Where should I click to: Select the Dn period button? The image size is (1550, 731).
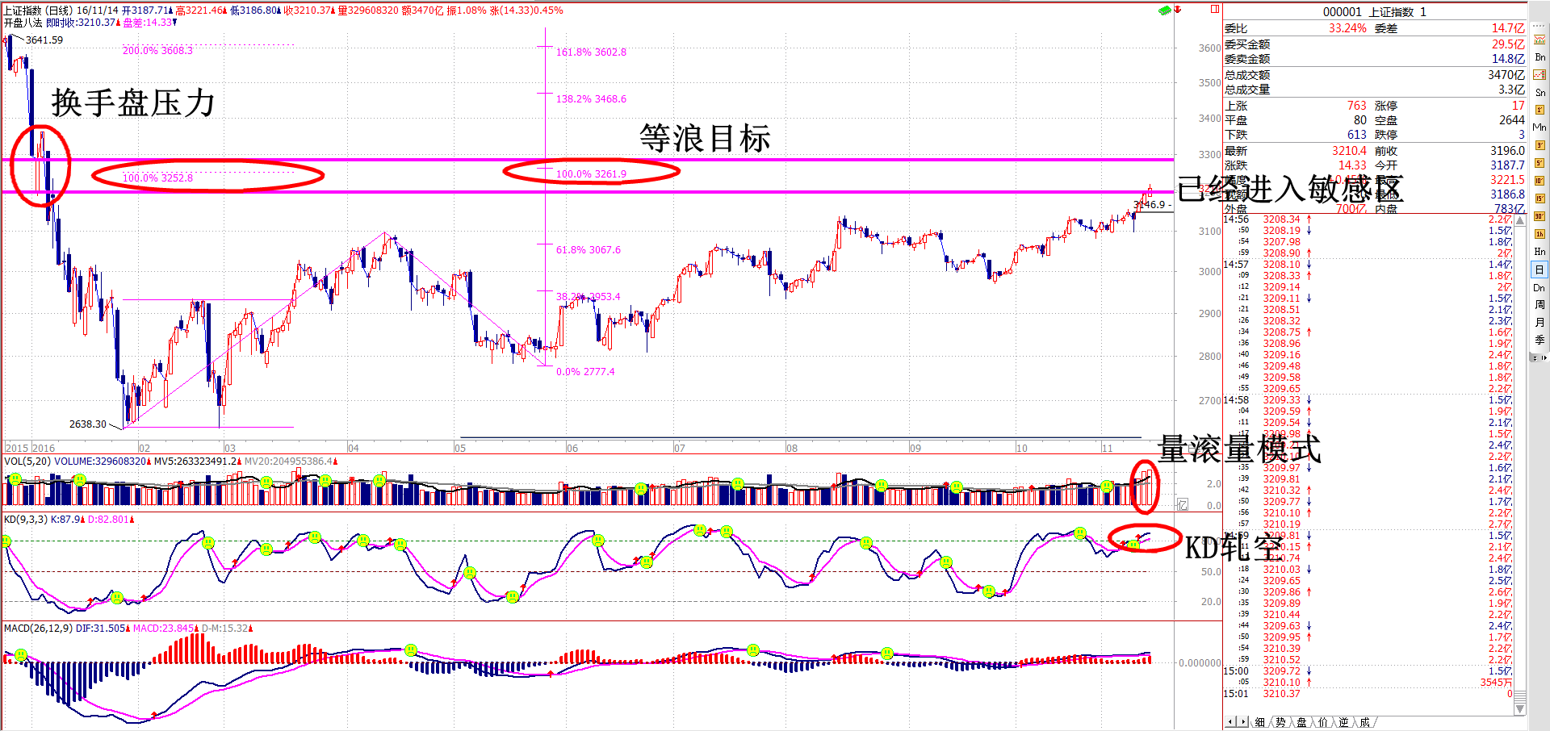tap(1540, 288)
